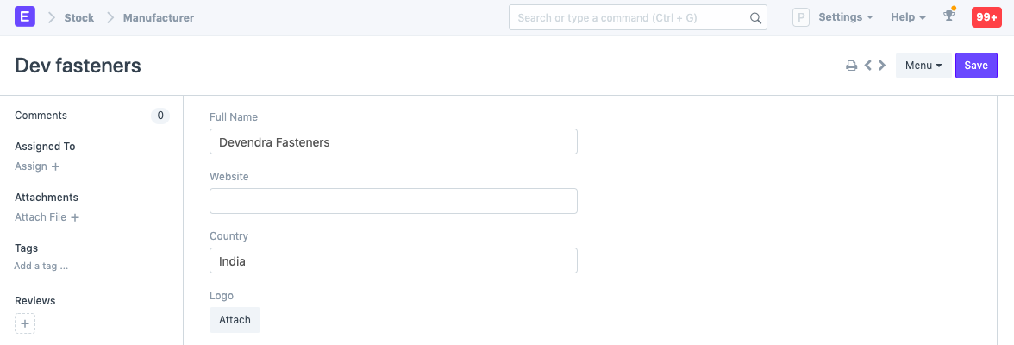Click the Logo Attach button
The image size is (1014, 345).
click(x=235, y=320)
